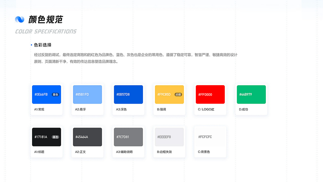Viewport: 323px width, 182px height.
Task: Select the #45464A body text gray swatch
Action: (87, 137)
